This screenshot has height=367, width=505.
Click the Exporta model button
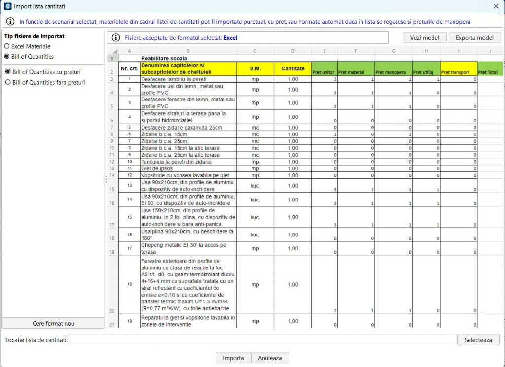coord(474,37)
